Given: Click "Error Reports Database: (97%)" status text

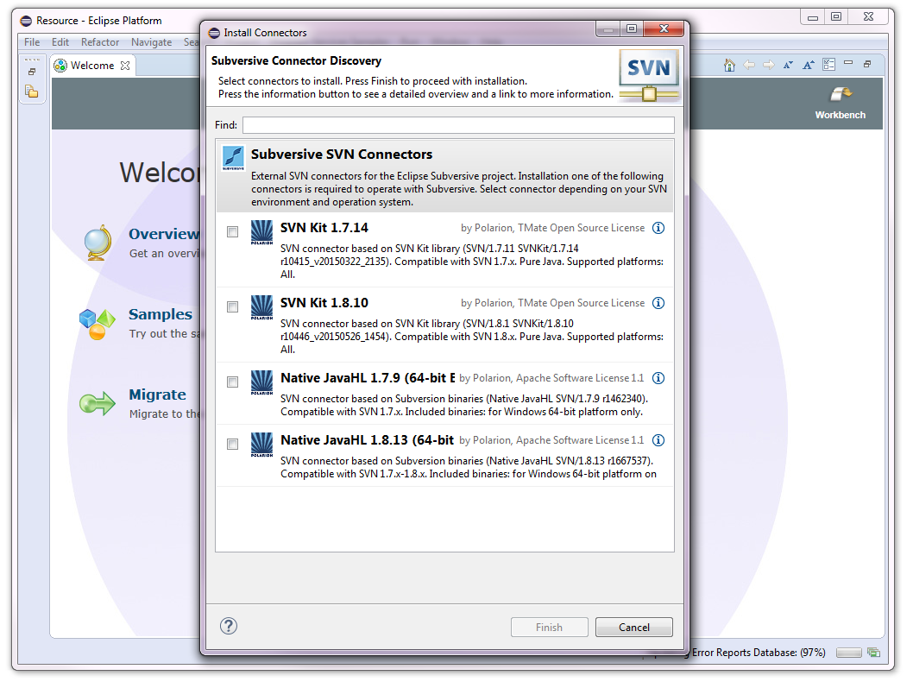Looking at the screenshot, I should coord(759,653).
